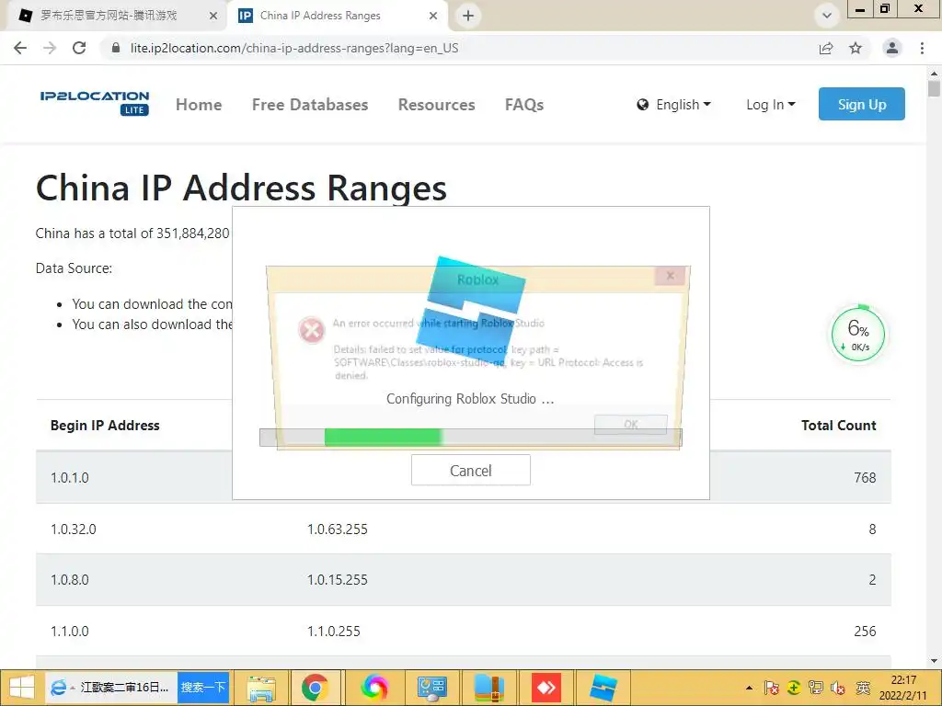Open the FAQs nav item
Screen dimensions: 942x706
pyautogui.click(x=524, y=105)
